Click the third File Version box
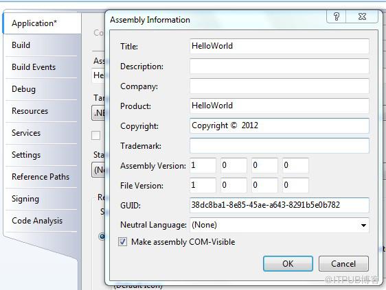 pyautogui.click(x=265, y=185)
